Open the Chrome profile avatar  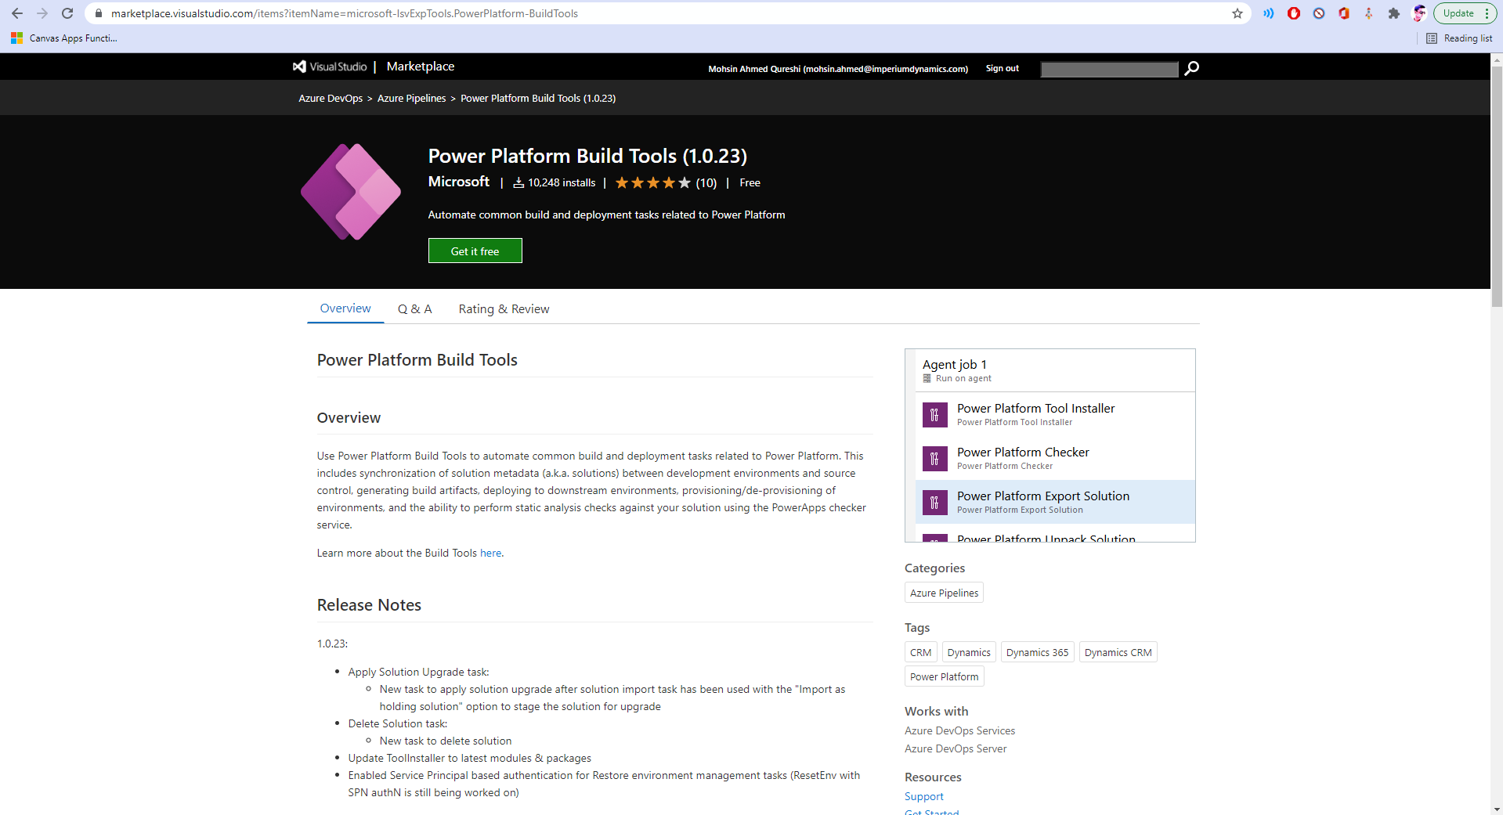(x=1418, y=13)
